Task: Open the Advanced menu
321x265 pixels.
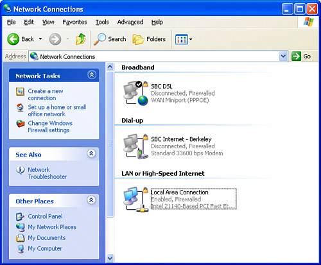Action: coord(130,22)
